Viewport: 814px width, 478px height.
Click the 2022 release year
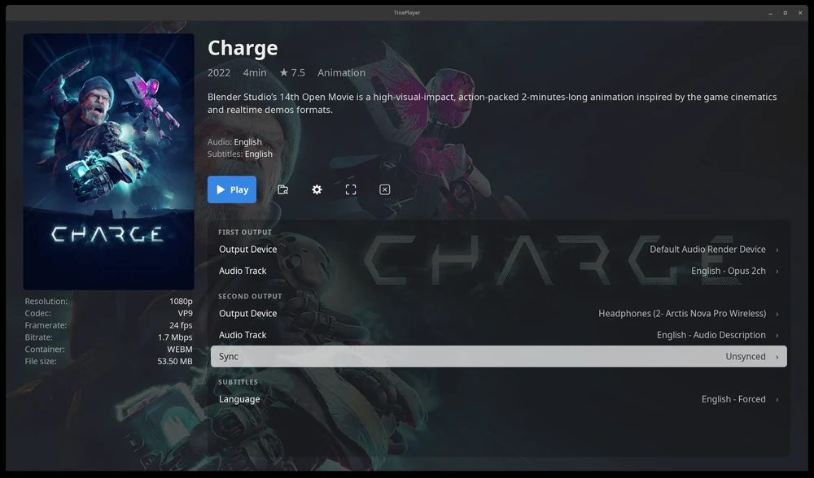pyautogui.click(x=218, y=72)
